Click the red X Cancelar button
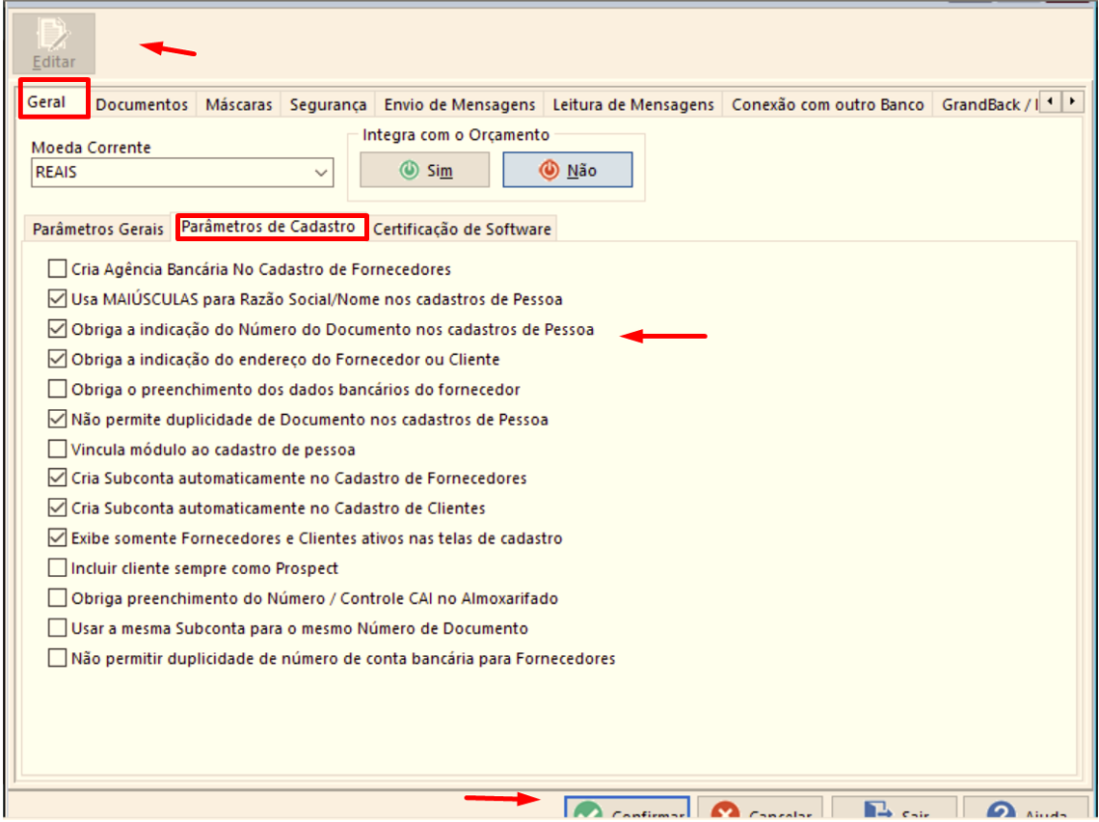Viewport: 1099px width, 822px height. click(x=760, y=808)
